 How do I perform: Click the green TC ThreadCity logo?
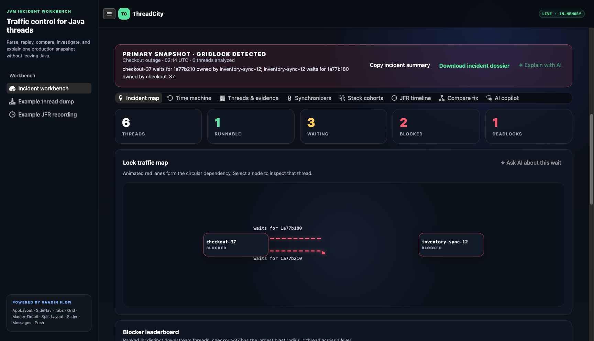click(124, 14)
